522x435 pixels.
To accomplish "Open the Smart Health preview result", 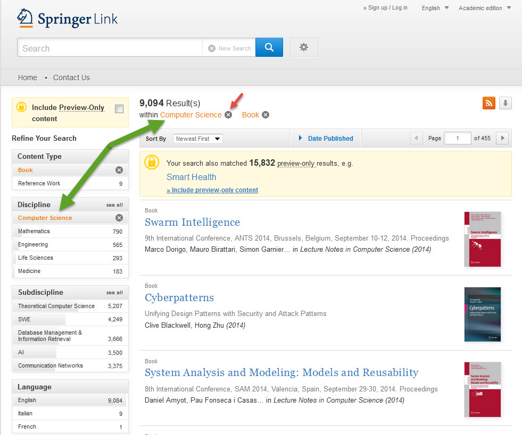I will pos(192,177).
